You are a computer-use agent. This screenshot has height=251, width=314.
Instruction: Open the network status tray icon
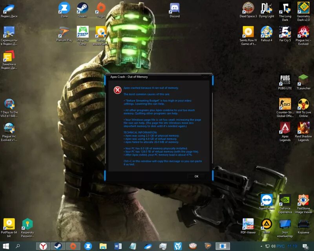pyautogui.click(x=267, y=246)
